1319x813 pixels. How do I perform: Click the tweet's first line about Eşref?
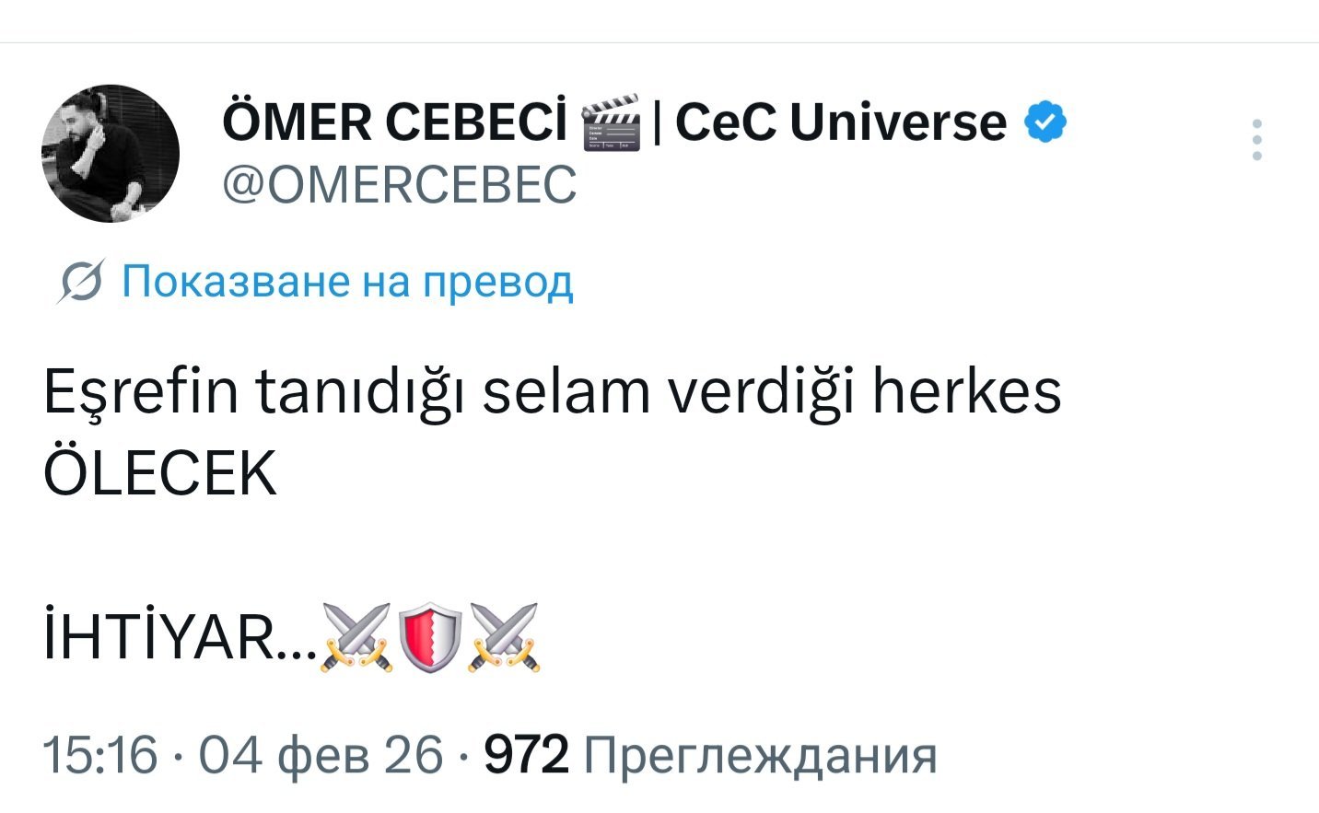[x=552, y=393]
